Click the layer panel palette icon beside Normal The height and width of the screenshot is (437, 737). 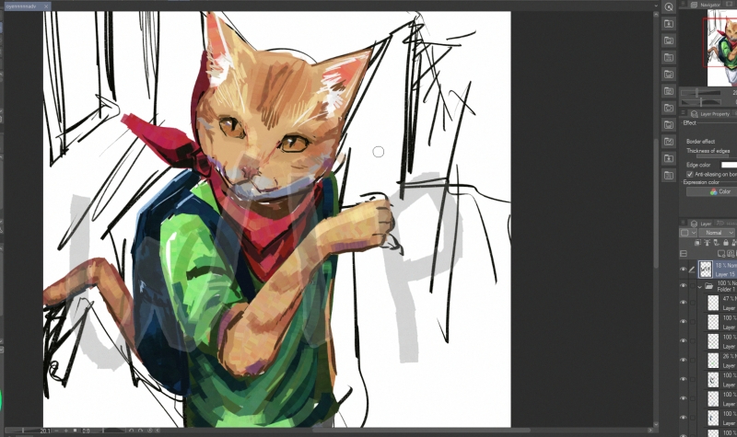(684, 233)
